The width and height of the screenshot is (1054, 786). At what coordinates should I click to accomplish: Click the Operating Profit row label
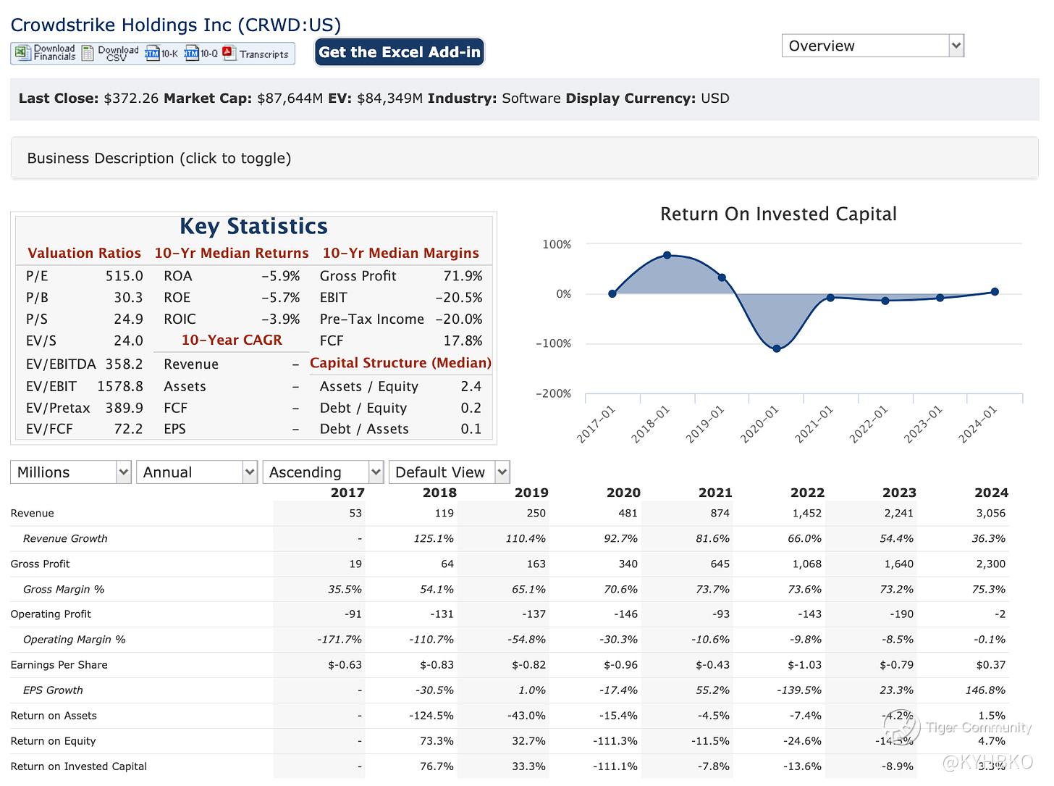click(51, 614)
